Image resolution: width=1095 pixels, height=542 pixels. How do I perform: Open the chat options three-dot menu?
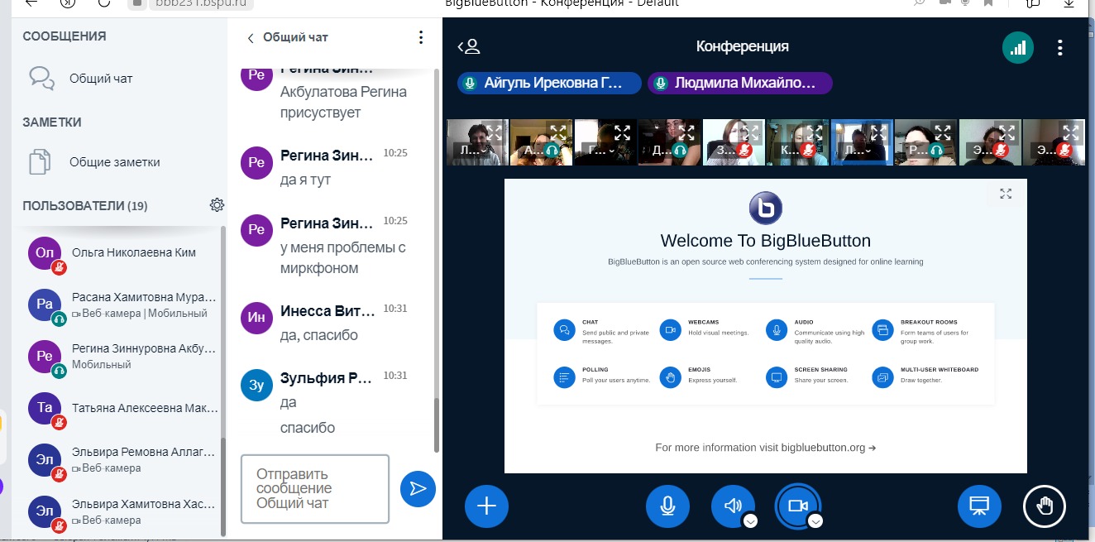pyautogui.click(x=421, y=37)
